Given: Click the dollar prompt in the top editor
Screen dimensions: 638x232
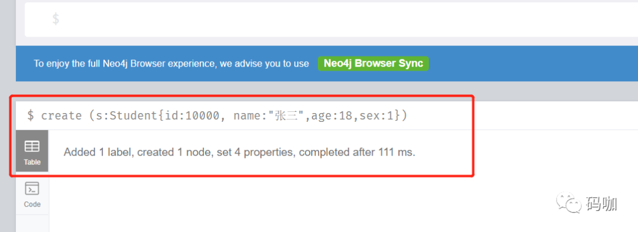Looking at the screenshot, I should click(56, 19).
